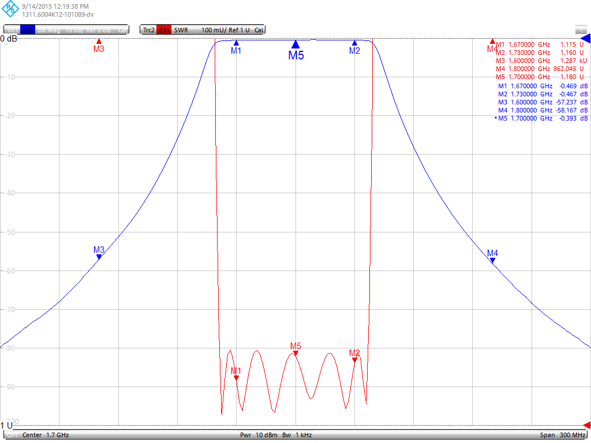The width and height of the screenshot is (591, 443).
Task: Select the blue M4 marker on S21 trace
Action: 492,260
